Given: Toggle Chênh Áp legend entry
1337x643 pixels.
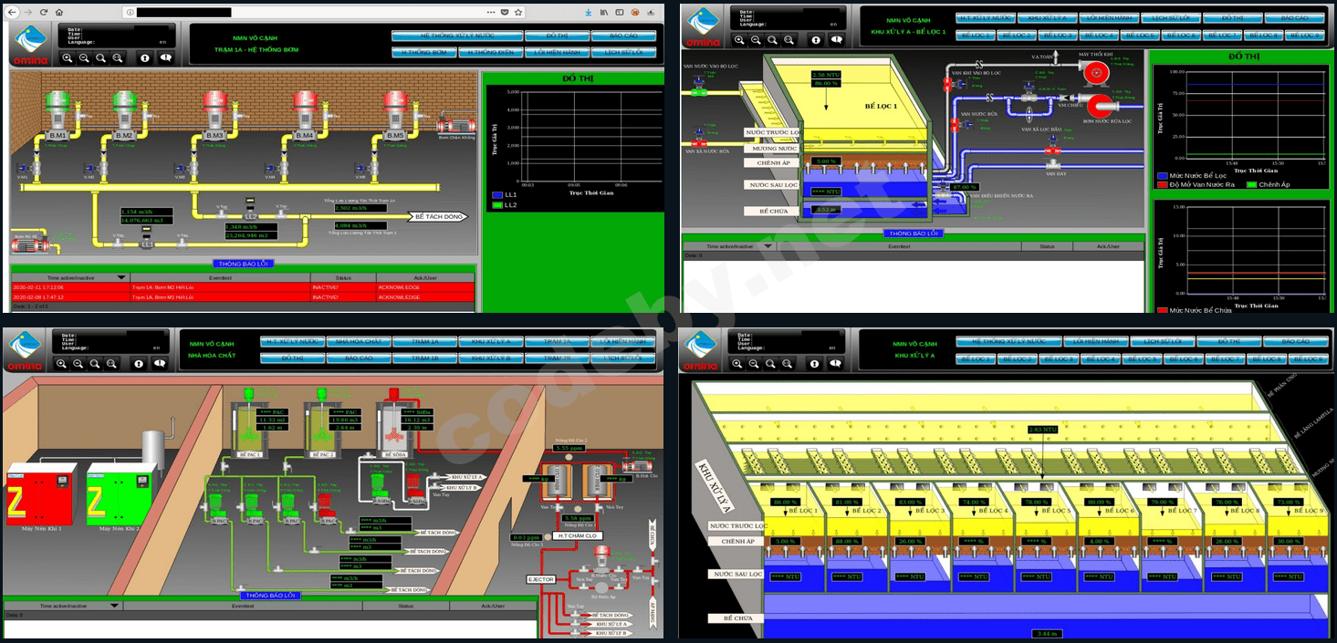Looking at the screenshot, I should (1267, 185).
